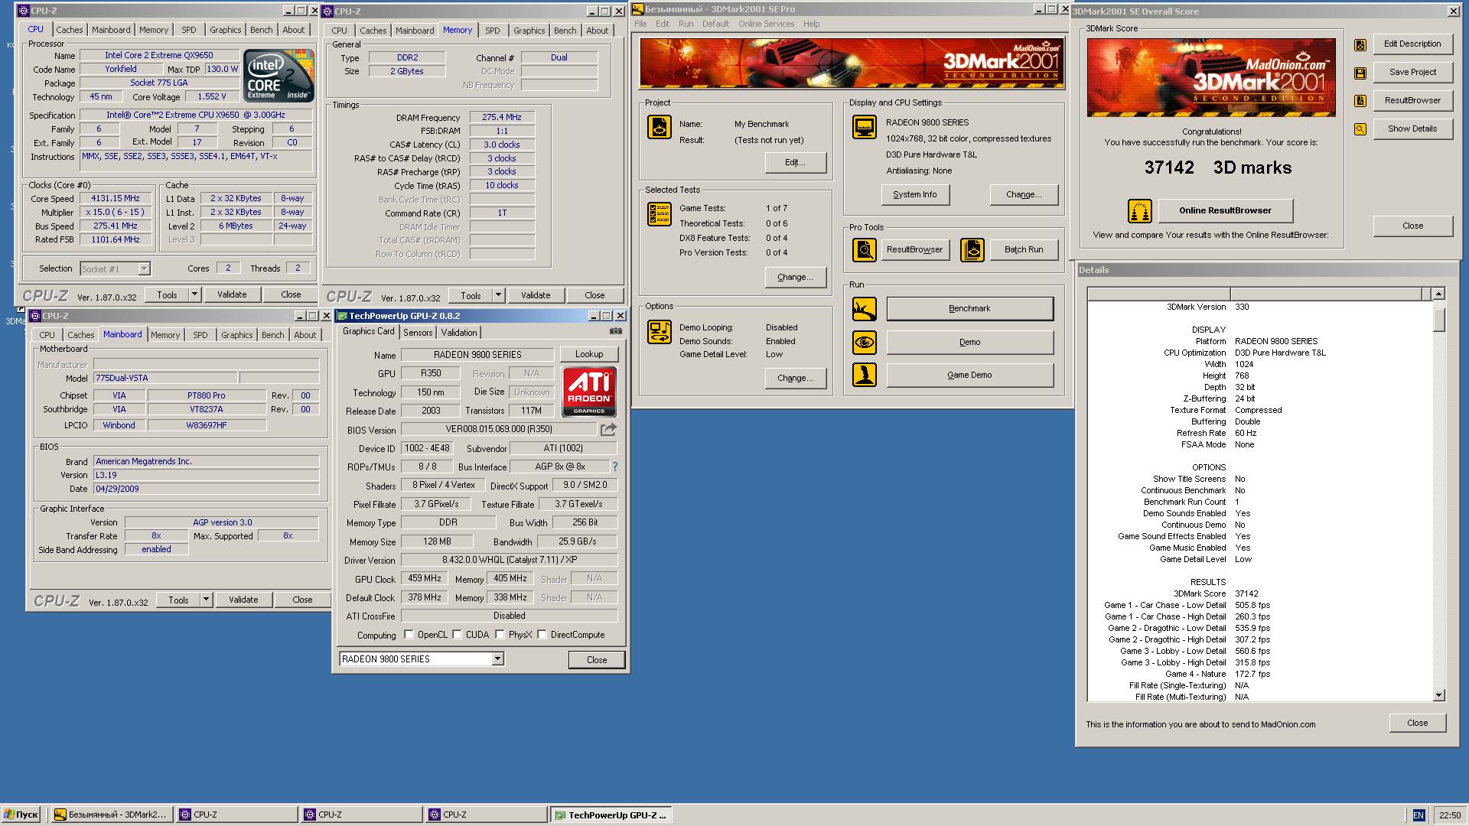Click the 37142 3D marks score text
Screen dimensions: 1469x826
(1217, 167)
